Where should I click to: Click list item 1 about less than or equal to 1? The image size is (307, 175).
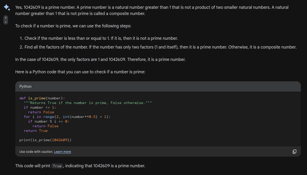coord(101,38)
